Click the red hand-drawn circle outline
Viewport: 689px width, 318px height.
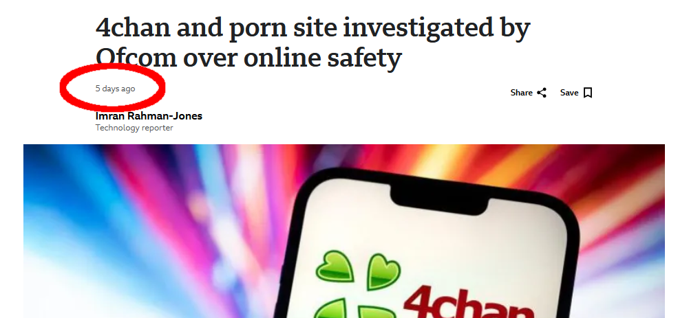click(112, 87)
